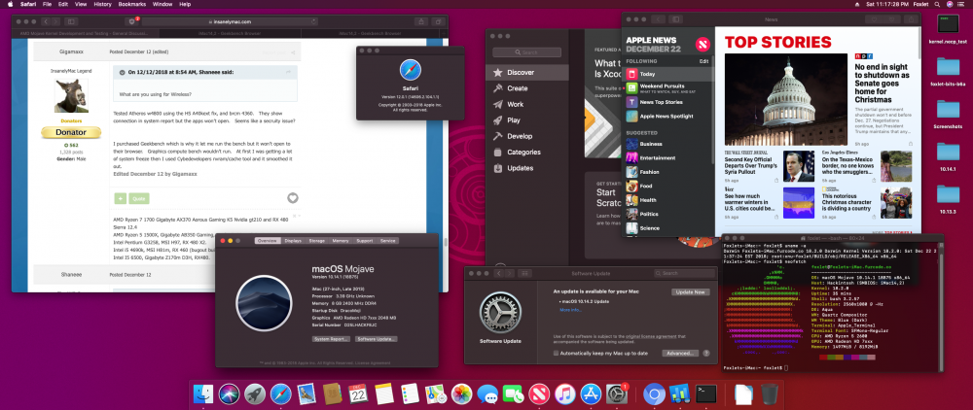973x410 pixels.
Task: Open Bookmarks menu in menu bar
Action: click(x=133, y=4)
